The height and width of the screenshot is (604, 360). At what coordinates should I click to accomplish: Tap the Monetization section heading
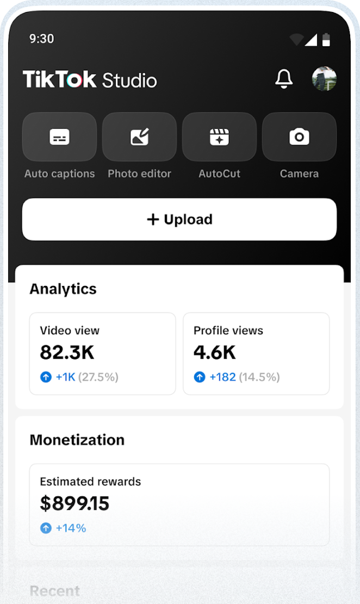(77, 440)
